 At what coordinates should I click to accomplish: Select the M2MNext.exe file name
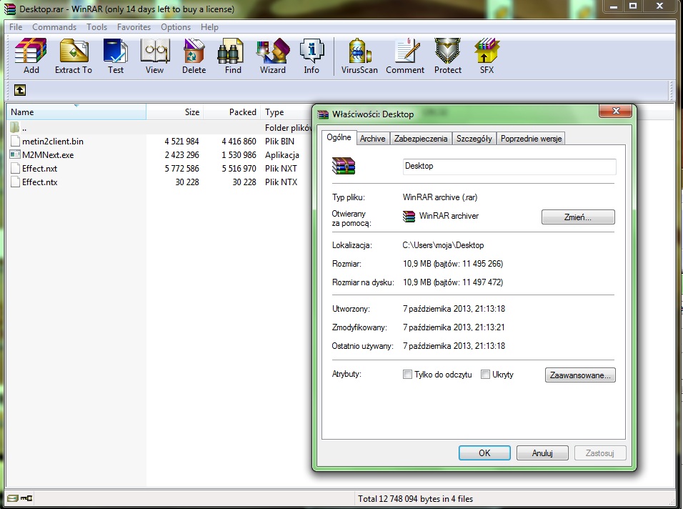click(x=48, y=154)
